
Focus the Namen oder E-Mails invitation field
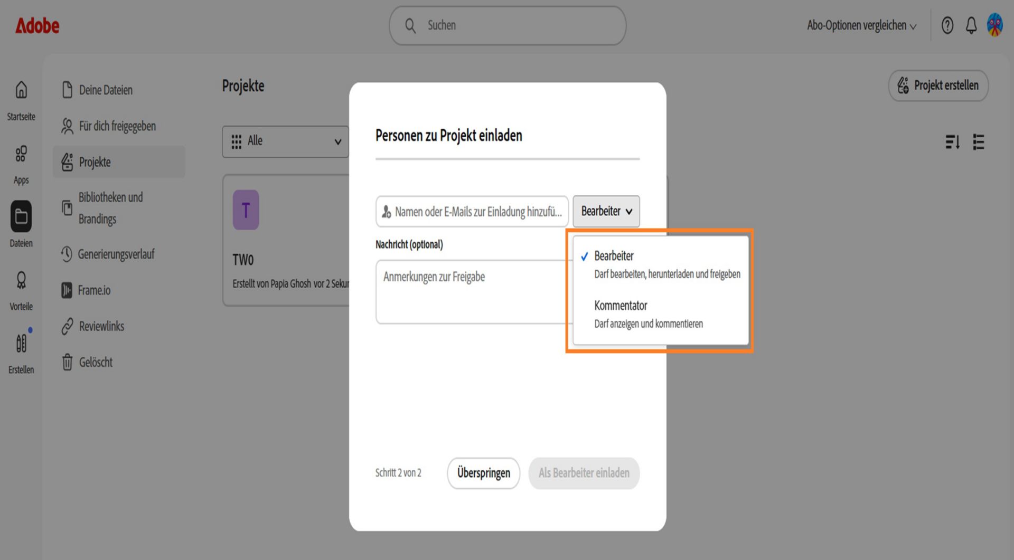click(x=472, y=212)
